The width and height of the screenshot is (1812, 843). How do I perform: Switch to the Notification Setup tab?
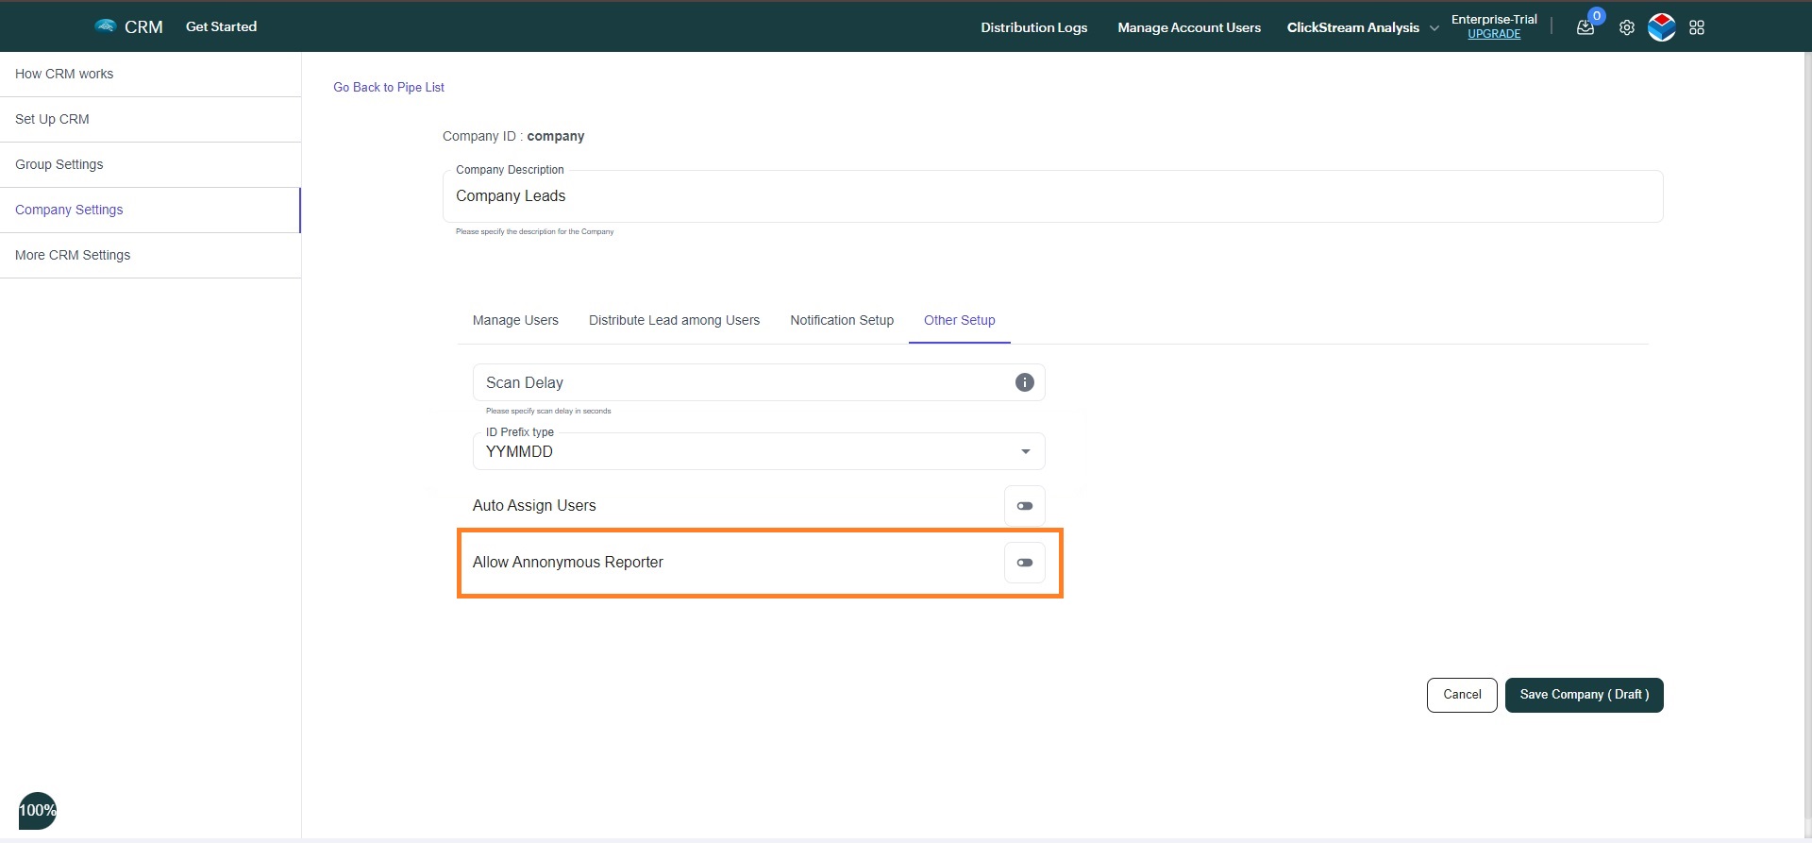click(842, 320)
